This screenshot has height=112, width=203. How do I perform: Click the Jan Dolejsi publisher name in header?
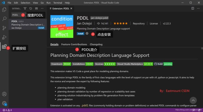coord(84,23)
